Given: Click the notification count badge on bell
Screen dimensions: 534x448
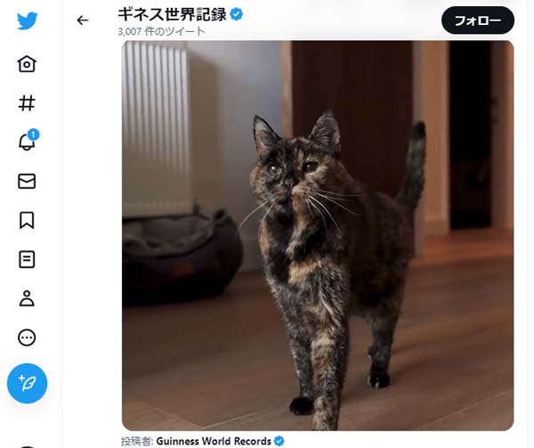Looking at the screenshot, I should (x=33, y=134).
